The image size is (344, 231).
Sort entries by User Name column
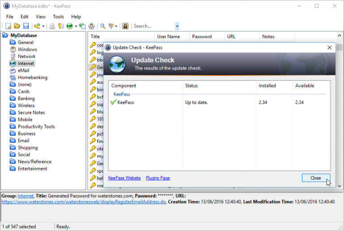pos(172,37)
